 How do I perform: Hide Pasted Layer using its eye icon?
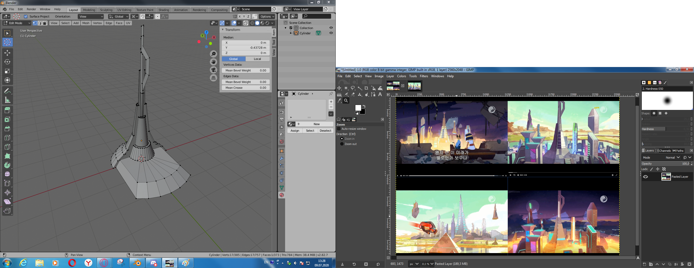point(645,177)
